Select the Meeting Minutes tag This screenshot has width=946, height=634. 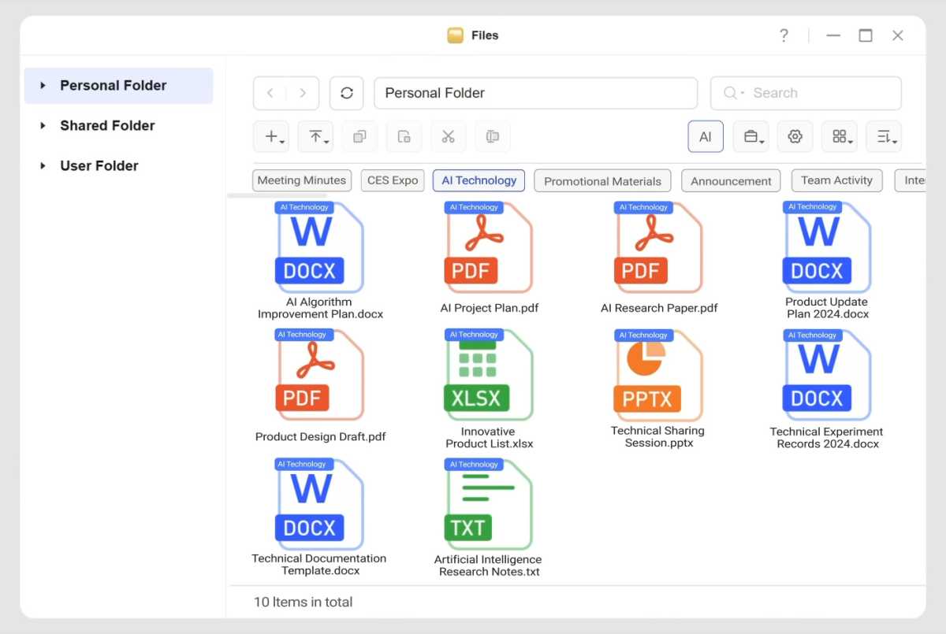pyautogui.click(x=301, y=180)
